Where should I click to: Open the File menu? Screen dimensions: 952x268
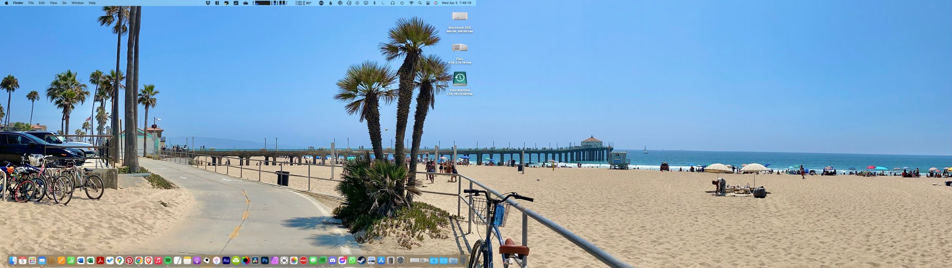click(31, 3)
